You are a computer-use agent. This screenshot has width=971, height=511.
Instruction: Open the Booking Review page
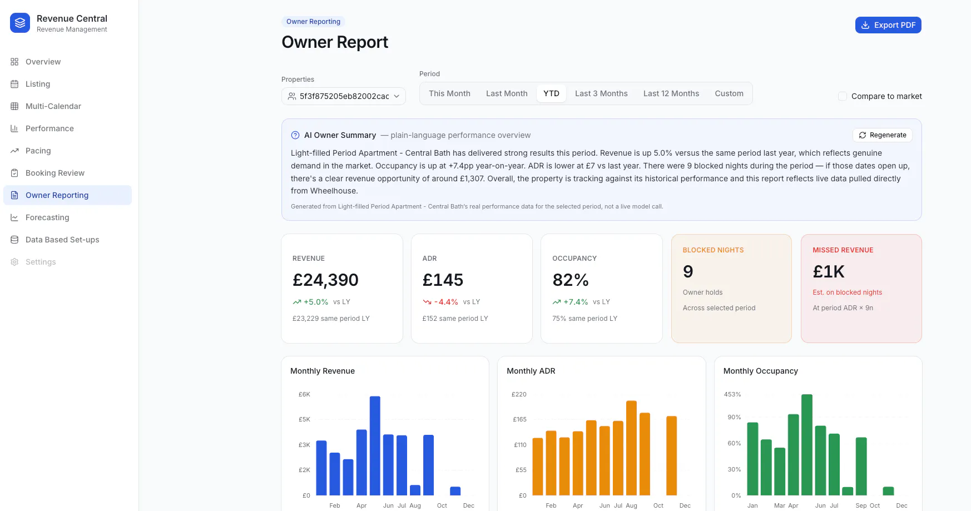[x=67, y=173]
